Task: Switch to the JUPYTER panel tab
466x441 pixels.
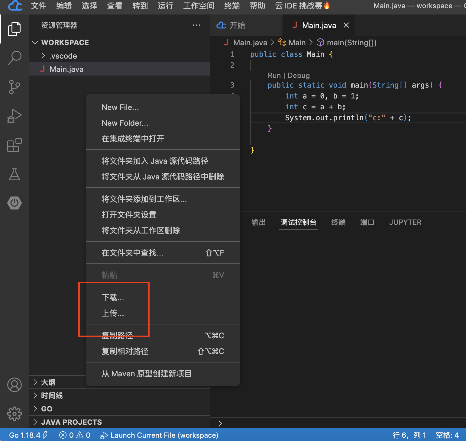Action: (x=405, y=222)
